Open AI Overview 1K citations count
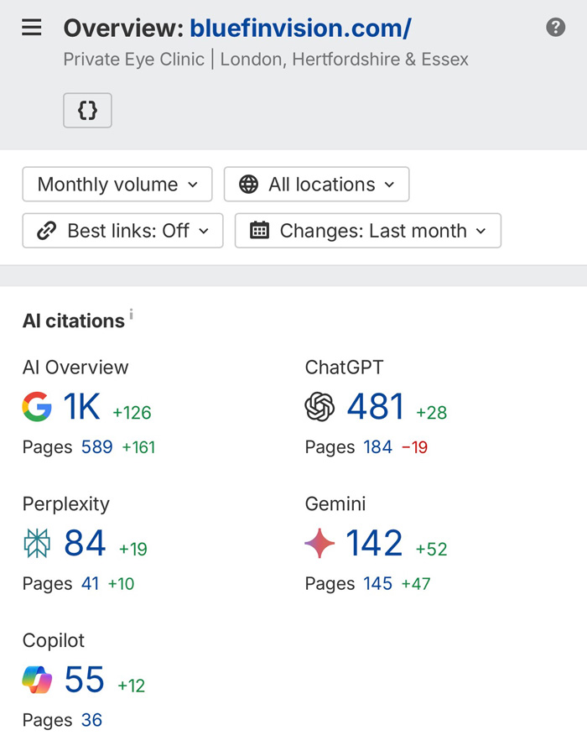 pos(82,408)
